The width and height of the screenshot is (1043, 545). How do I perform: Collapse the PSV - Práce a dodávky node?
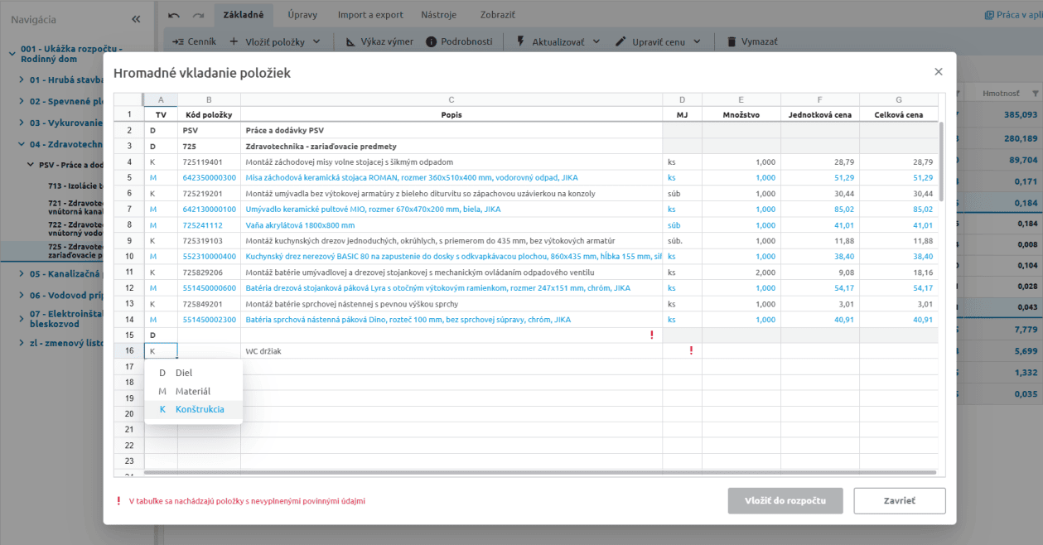click(31, 166)
